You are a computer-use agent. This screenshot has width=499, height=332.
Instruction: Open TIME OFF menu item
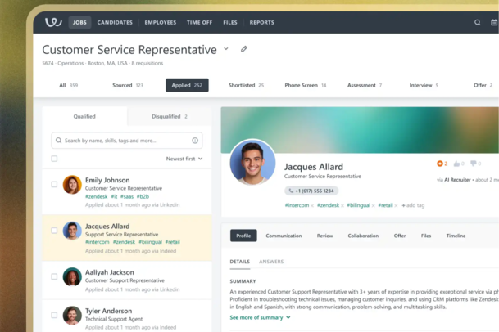tap(200, 23)
